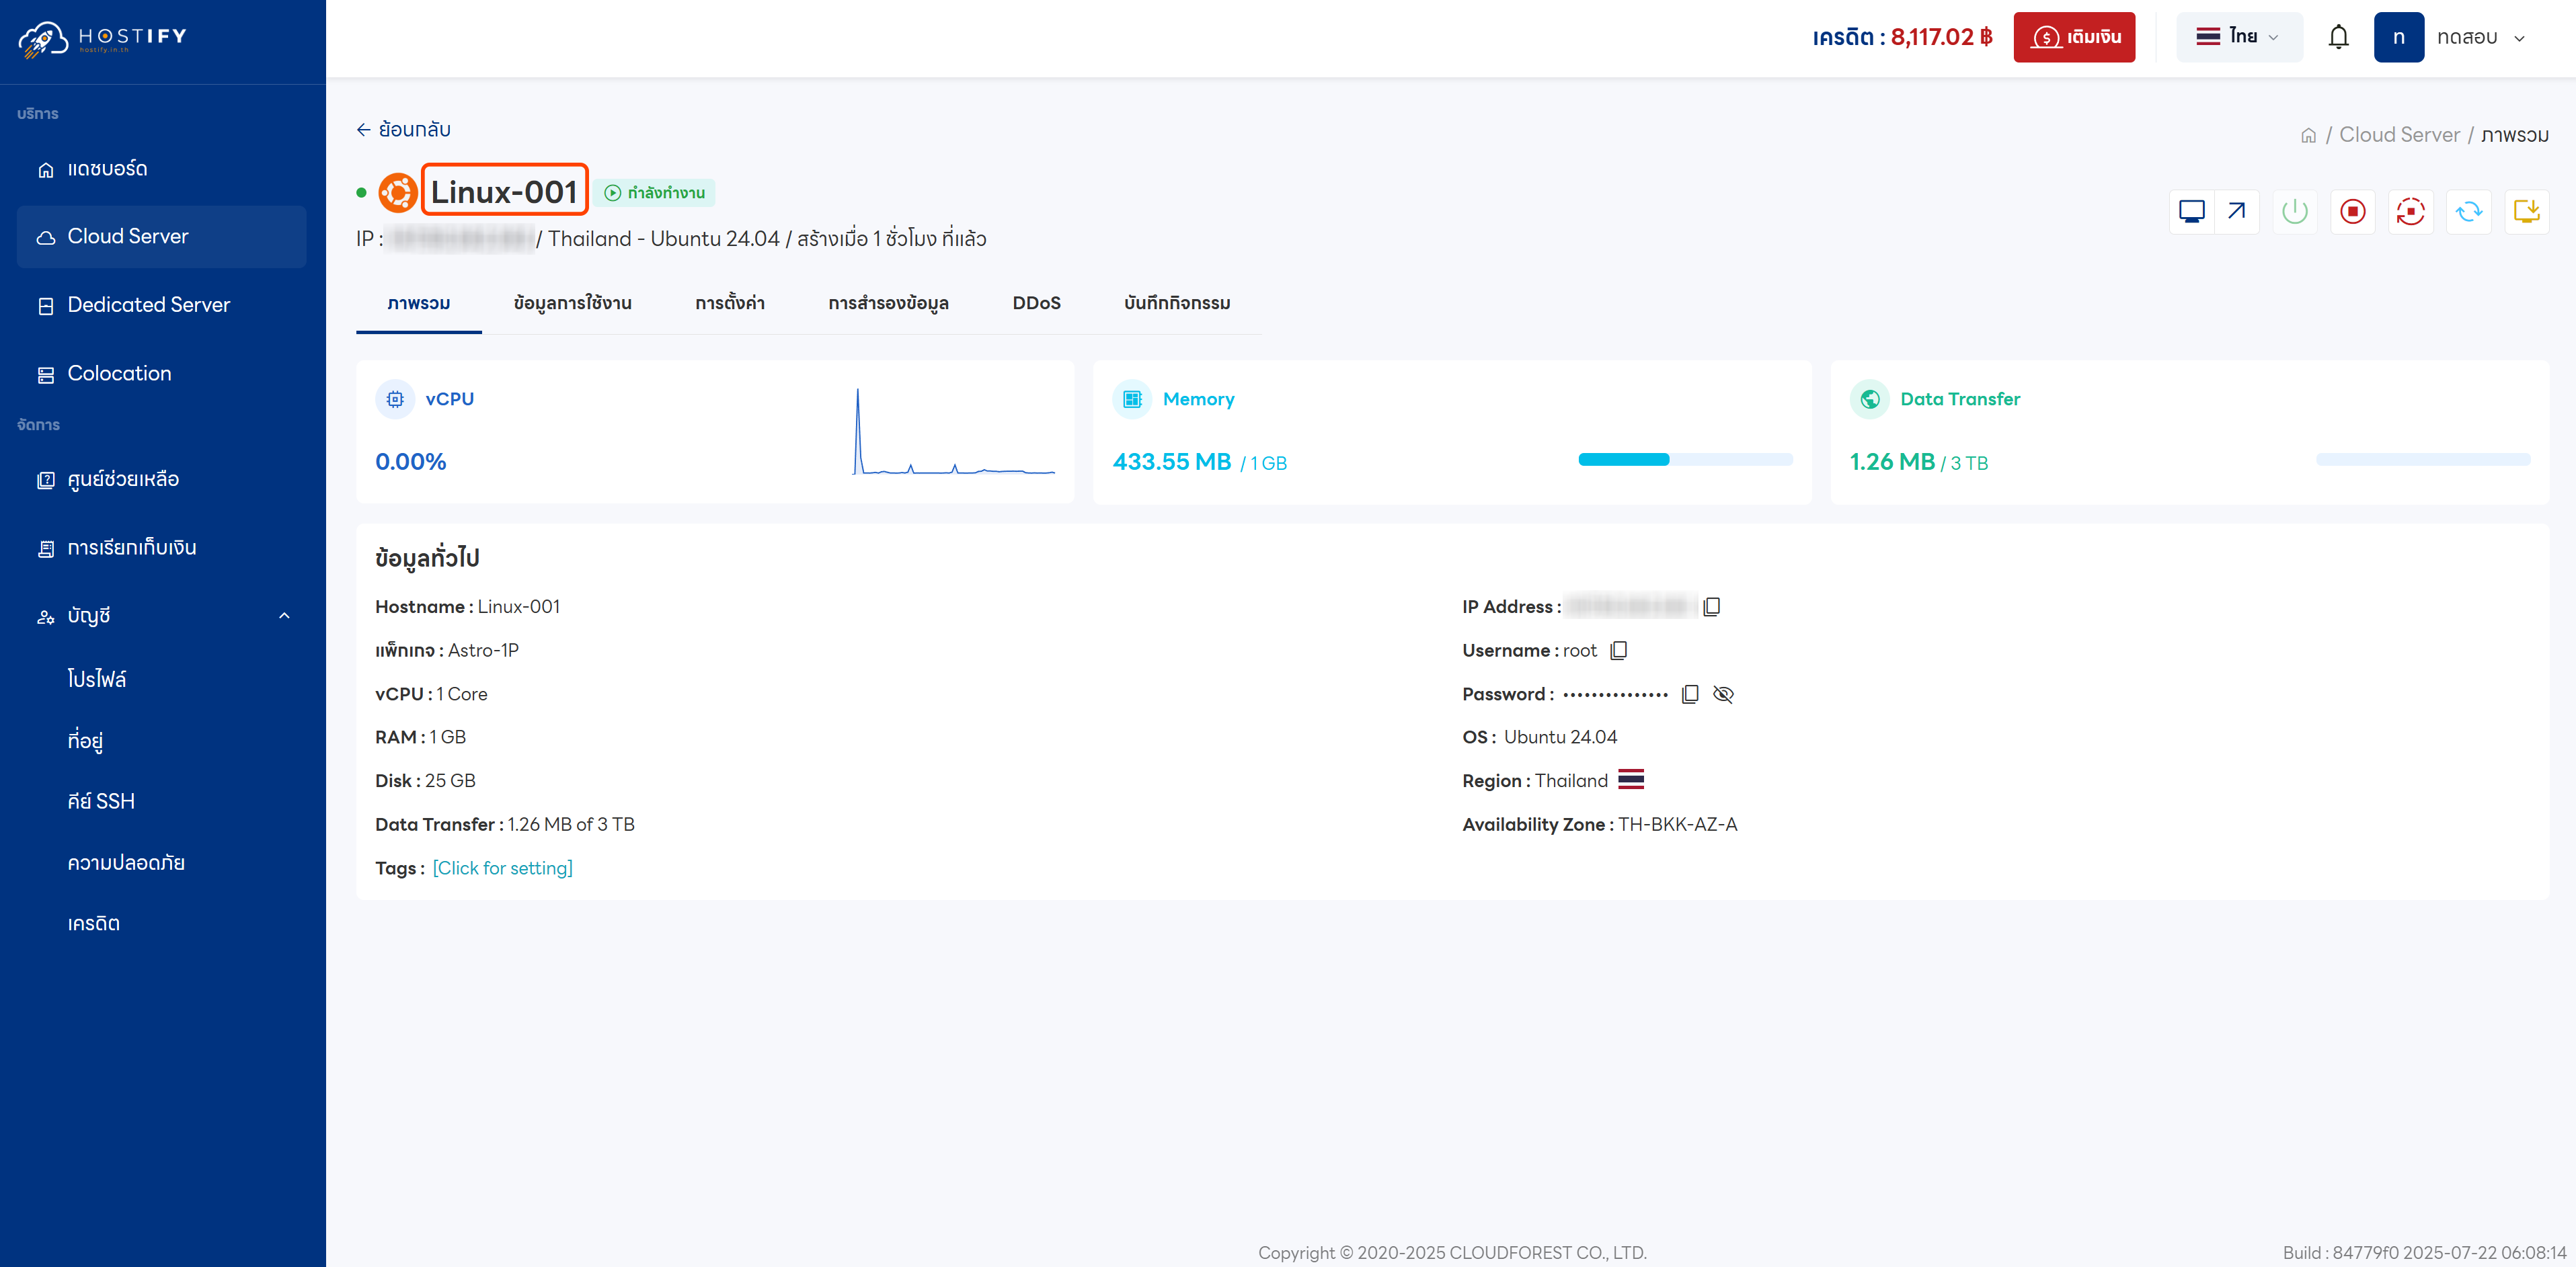Click the กำลังทำงาน running status badge

pos(655,193)
